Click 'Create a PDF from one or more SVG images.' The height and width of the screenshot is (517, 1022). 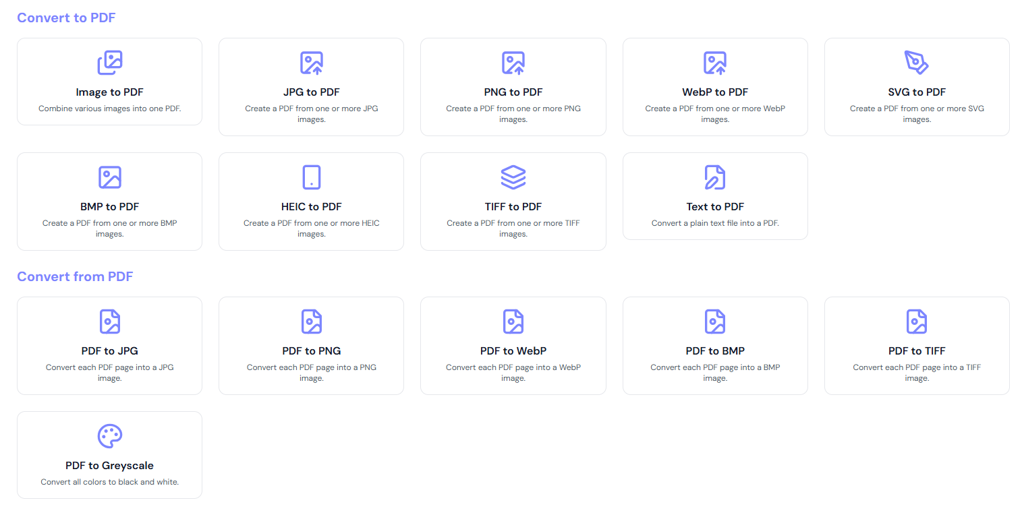[917, 114]
